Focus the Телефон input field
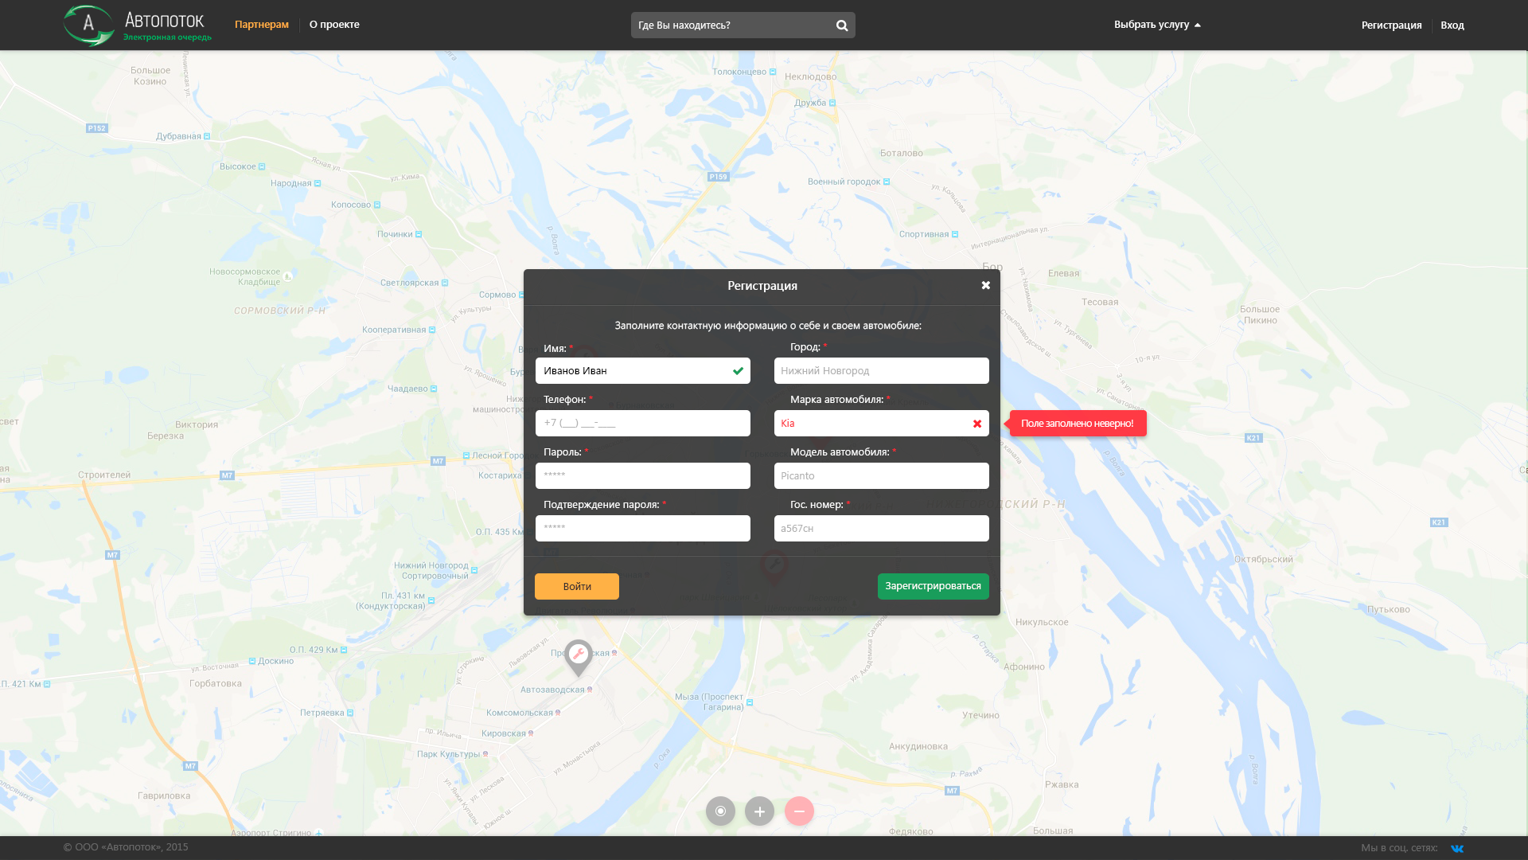The height and width of the screenshot is (860, 1528). [642, 423]
